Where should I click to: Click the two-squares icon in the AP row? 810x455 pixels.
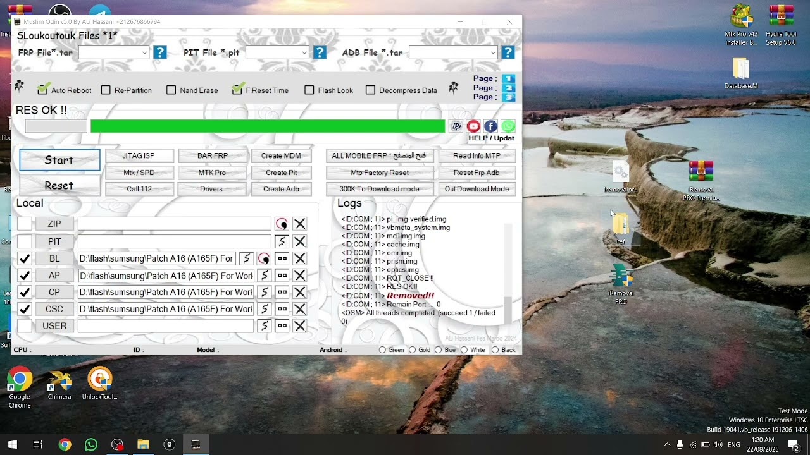coord(282,276)
